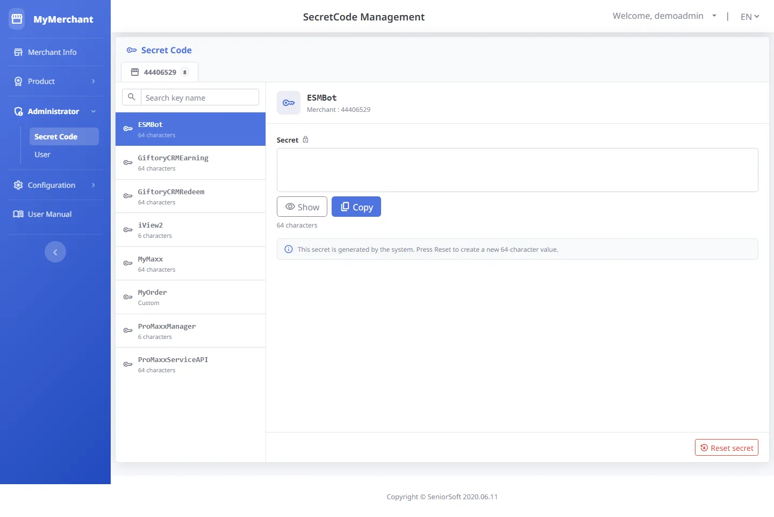The width and height of the screenshot is (774, 517).
Task: Show the hidden secret value
Action: click(302, 207)
